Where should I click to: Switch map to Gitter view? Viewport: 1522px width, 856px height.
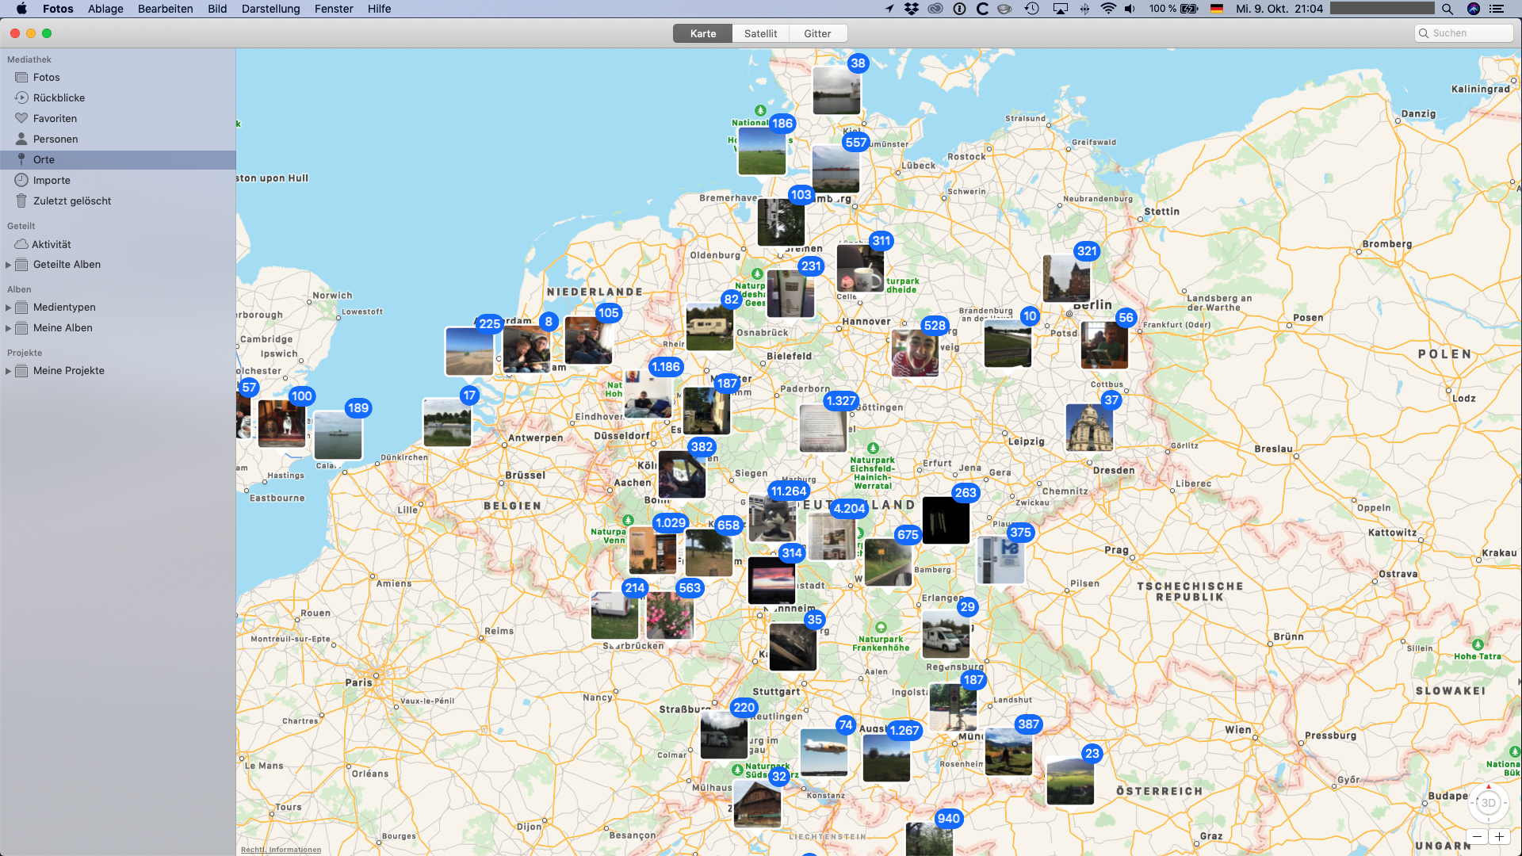point(817,33)
